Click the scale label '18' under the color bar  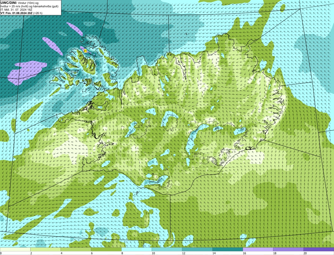pyautogui.click(x=275, y=253)
